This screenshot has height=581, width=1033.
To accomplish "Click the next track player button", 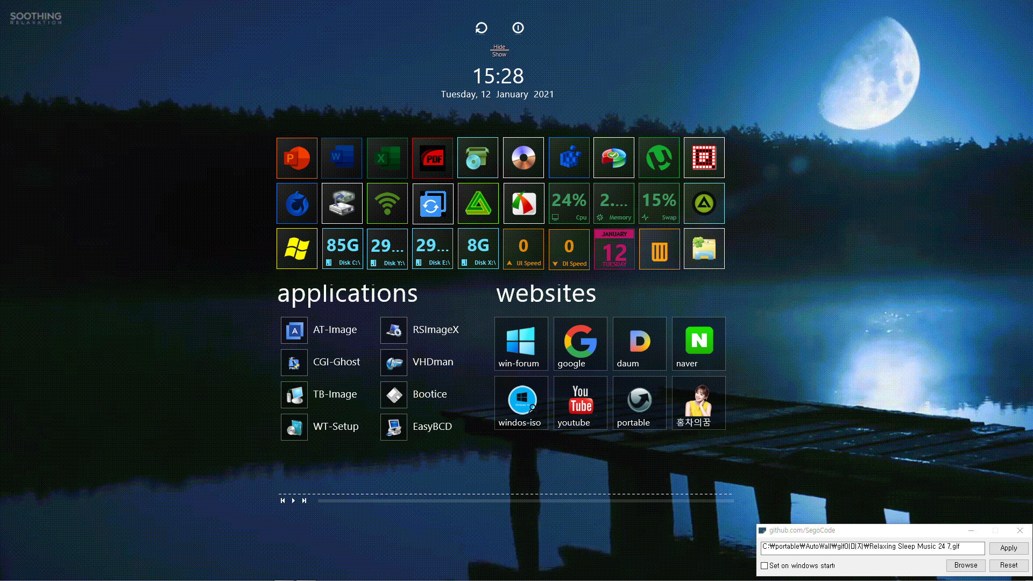I will 304,500.
